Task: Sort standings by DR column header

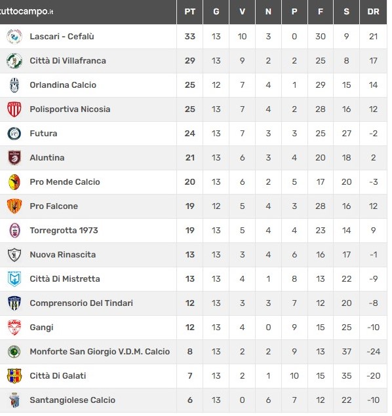Action: 373,12
